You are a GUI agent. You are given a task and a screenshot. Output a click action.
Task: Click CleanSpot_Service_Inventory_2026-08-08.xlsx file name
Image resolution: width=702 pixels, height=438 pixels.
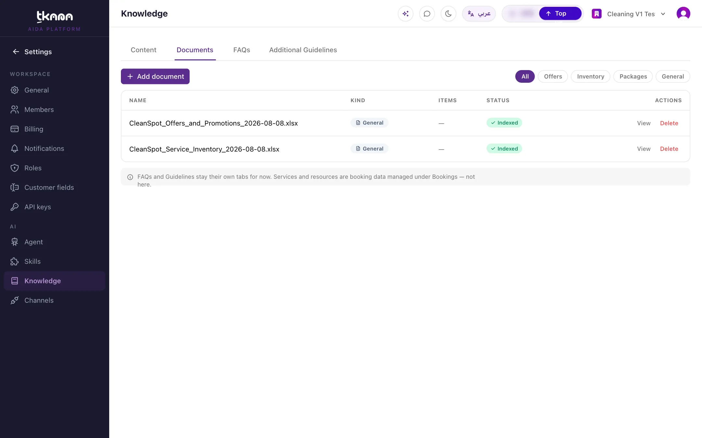click(x=204, y=149)
